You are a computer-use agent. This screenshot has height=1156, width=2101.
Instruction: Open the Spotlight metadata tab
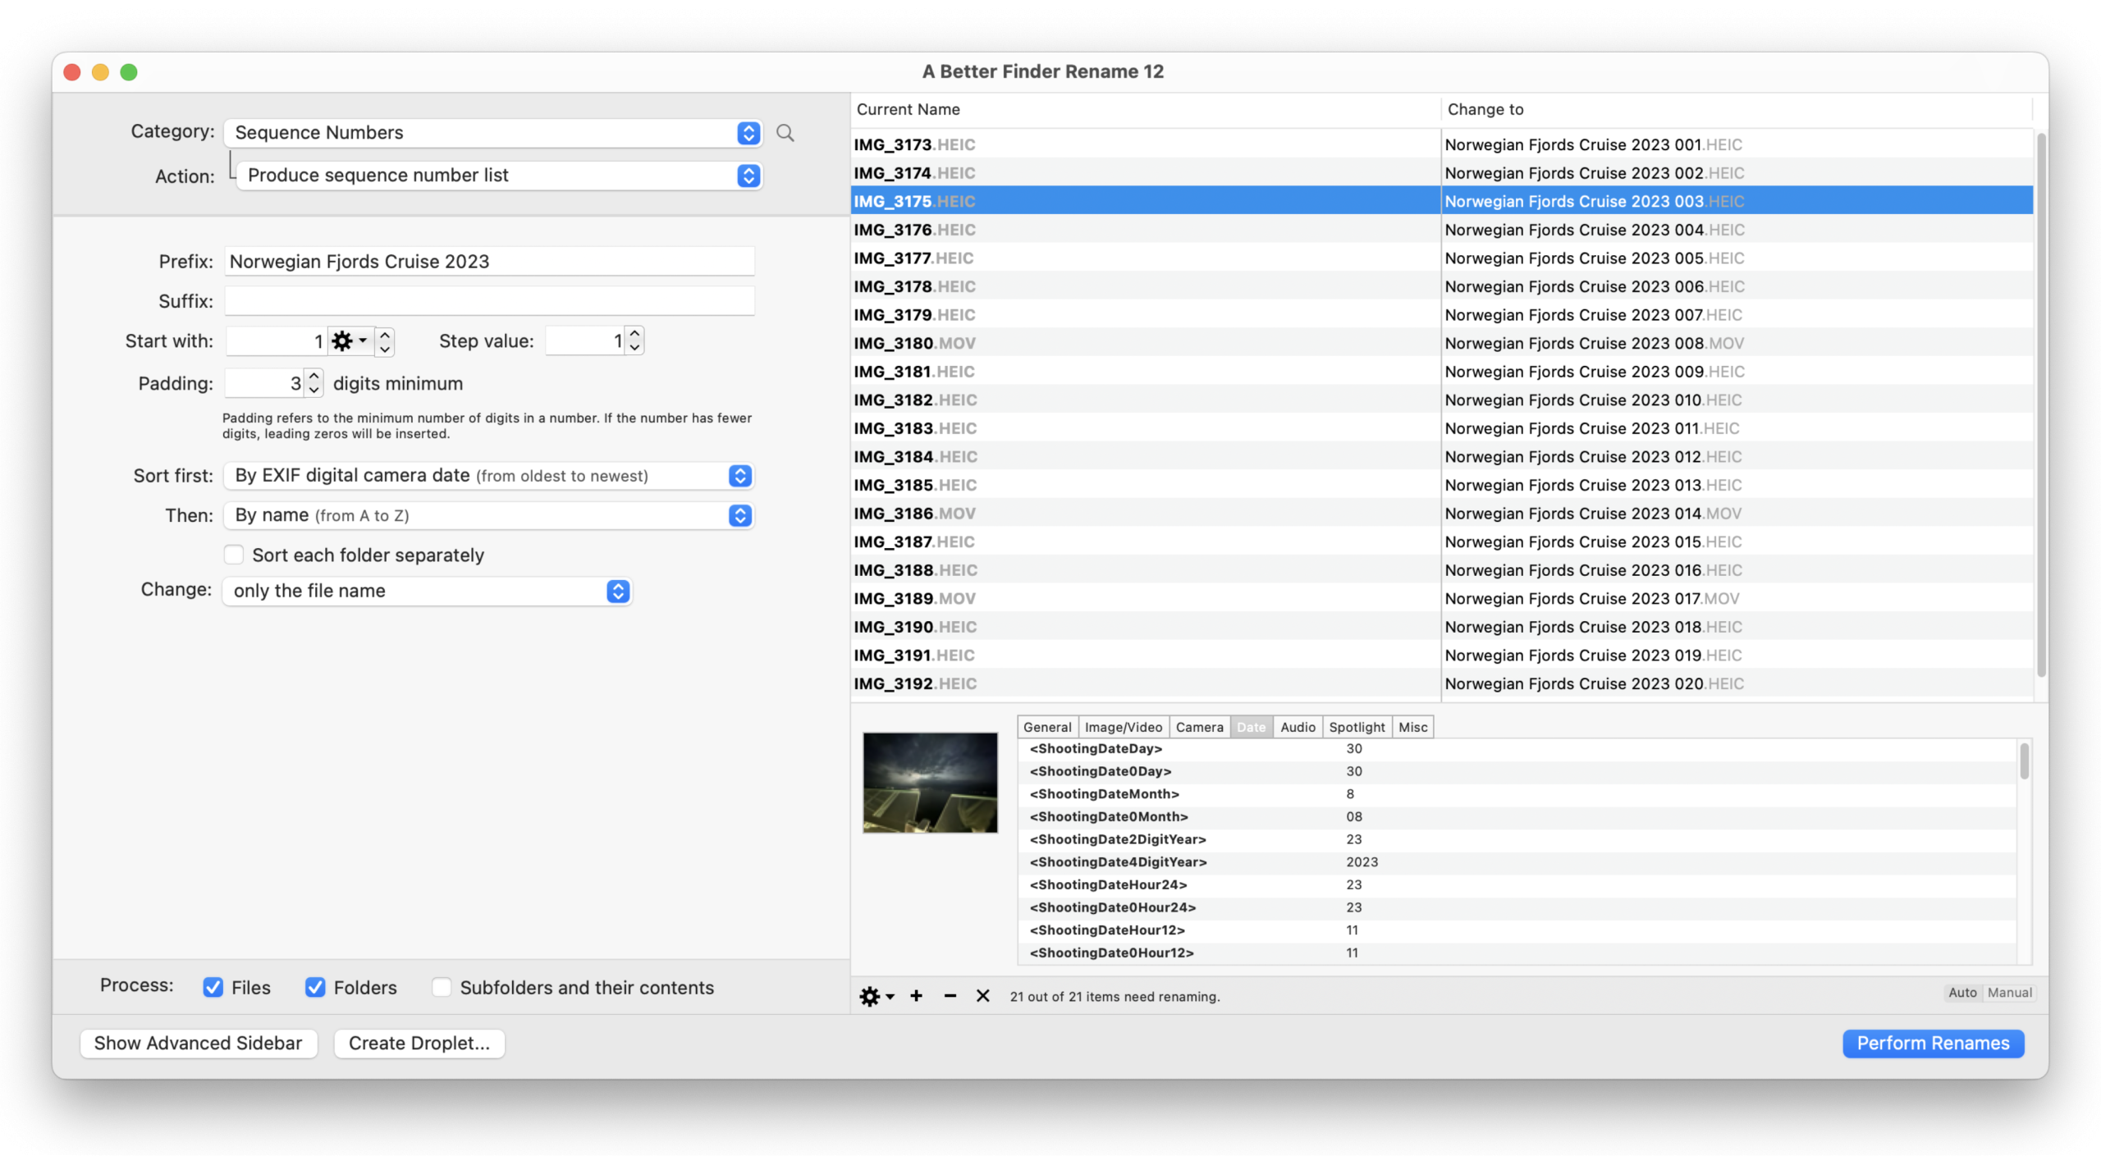[1356, 726]
